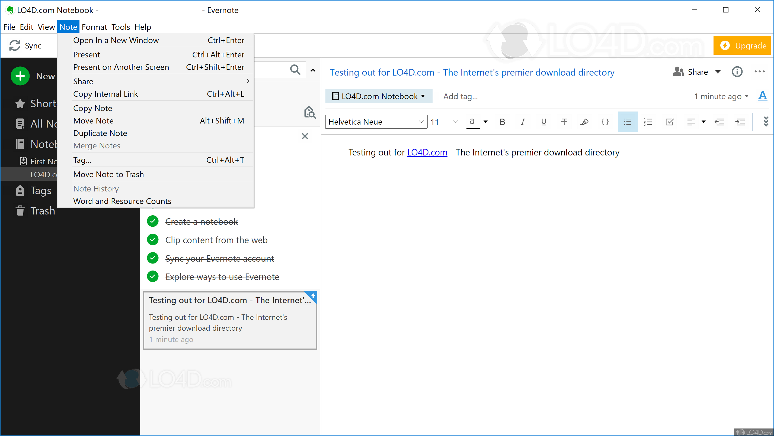Image resolution: width=774 pixels, height=436 pixels.
Task: Collapse the search options caret
Action: [x=313, y=70]
